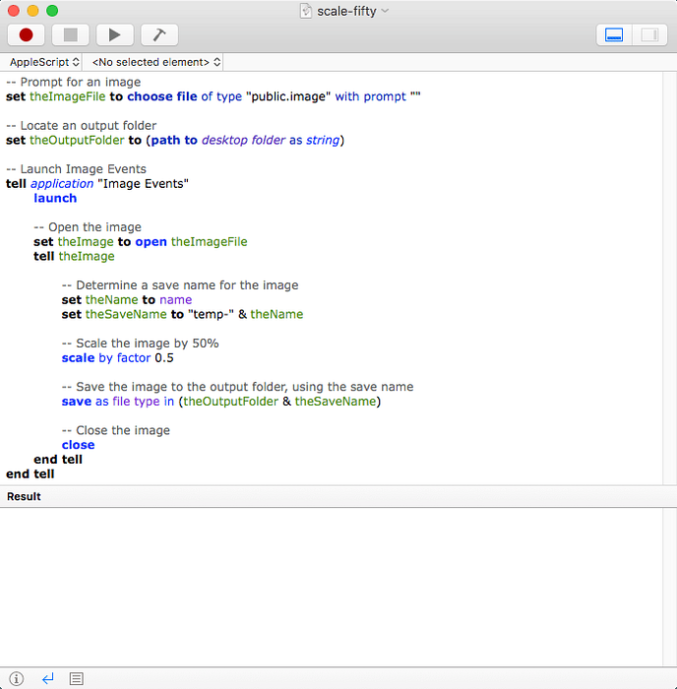Screen dimensions: 677x689
Task: Click the Result pane header label
Action: [x=25, y=496]
